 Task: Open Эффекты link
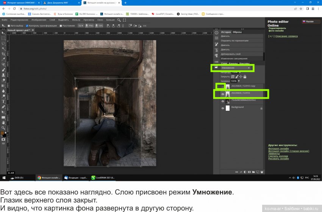coord(274,154)
